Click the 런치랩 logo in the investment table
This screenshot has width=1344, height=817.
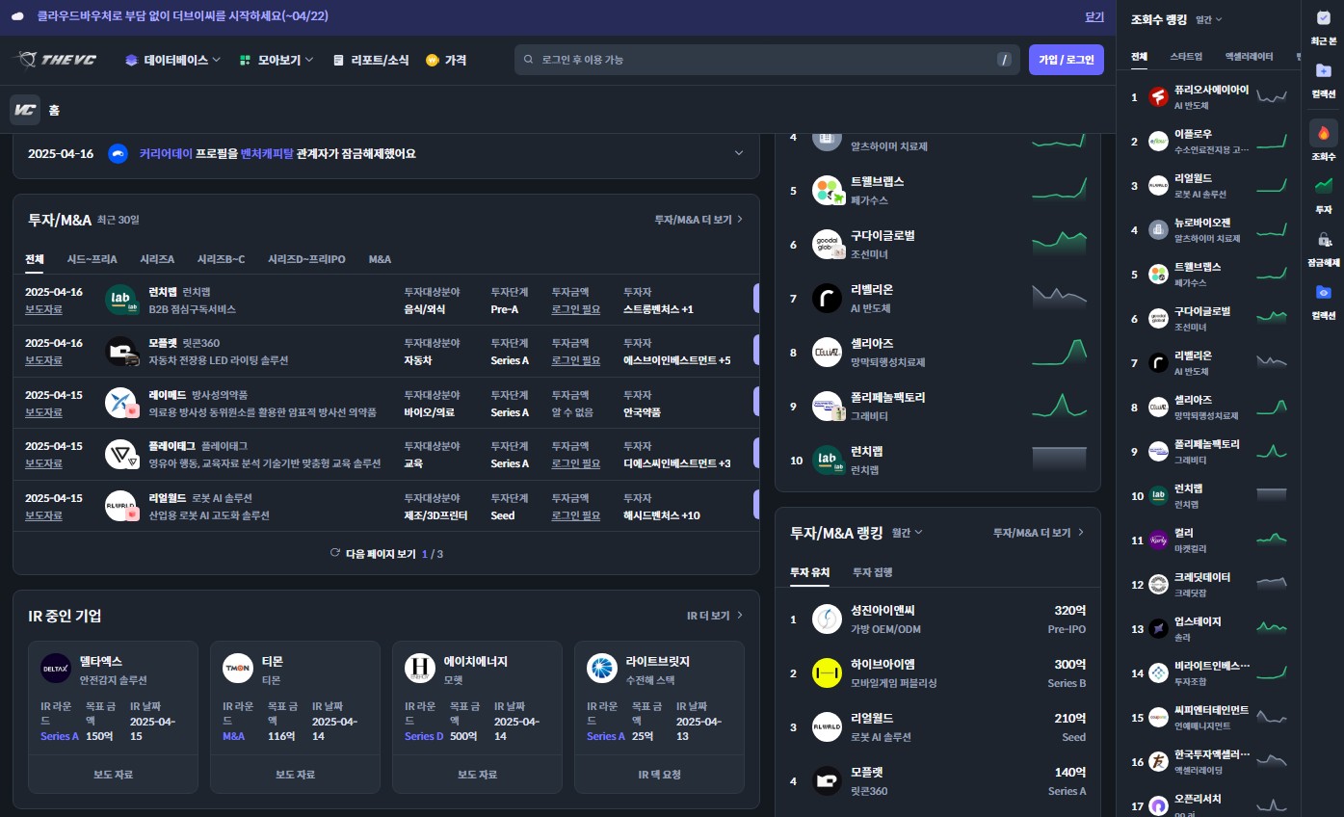click(x=121, y=300)
